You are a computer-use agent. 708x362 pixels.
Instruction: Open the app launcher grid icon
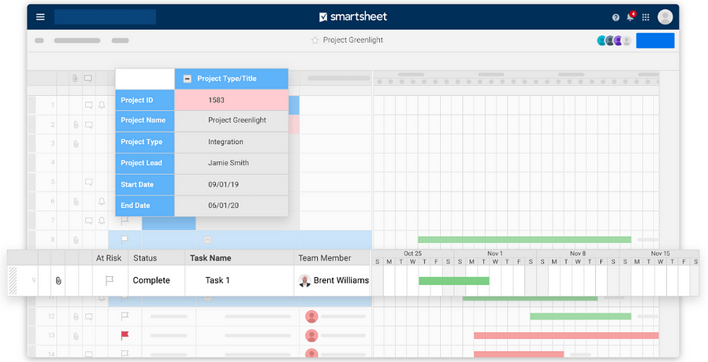pyautogui.click(x=646, y=17)
